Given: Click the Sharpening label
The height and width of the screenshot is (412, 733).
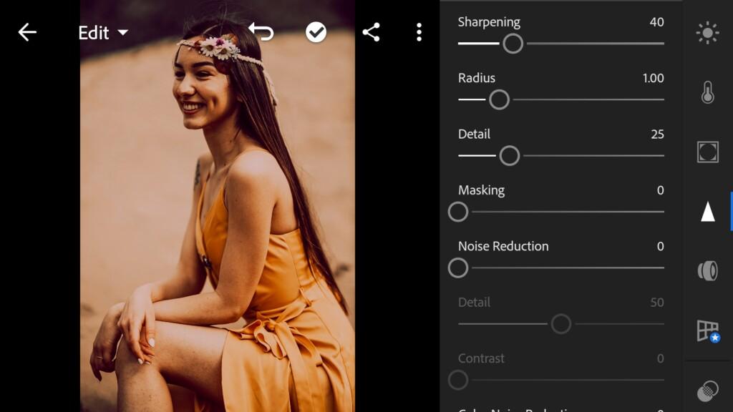Looking at the screenshot, I should [489, 22].
